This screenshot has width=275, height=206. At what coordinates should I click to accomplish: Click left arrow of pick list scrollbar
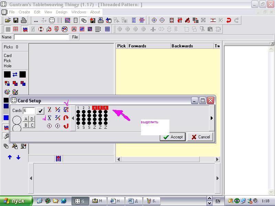pos(119,159)
